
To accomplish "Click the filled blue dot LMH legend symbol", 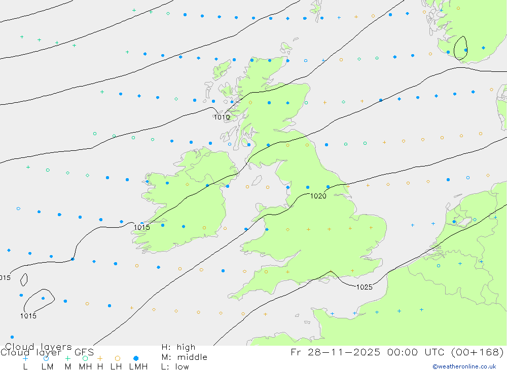I will tap(136, 358).
